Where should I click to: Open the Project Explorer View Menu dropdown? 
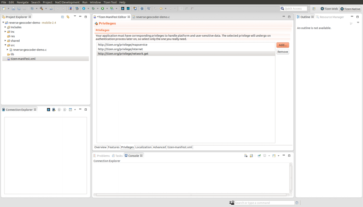75,16
